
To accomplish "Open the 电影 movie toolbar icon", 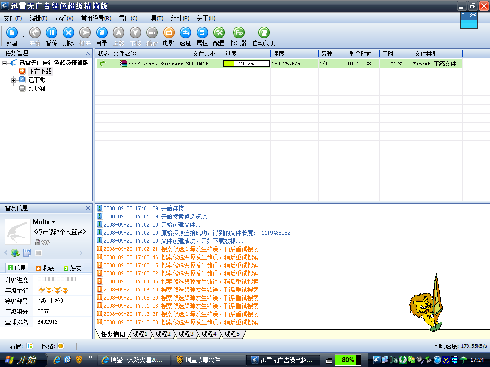I will [169, 32].
